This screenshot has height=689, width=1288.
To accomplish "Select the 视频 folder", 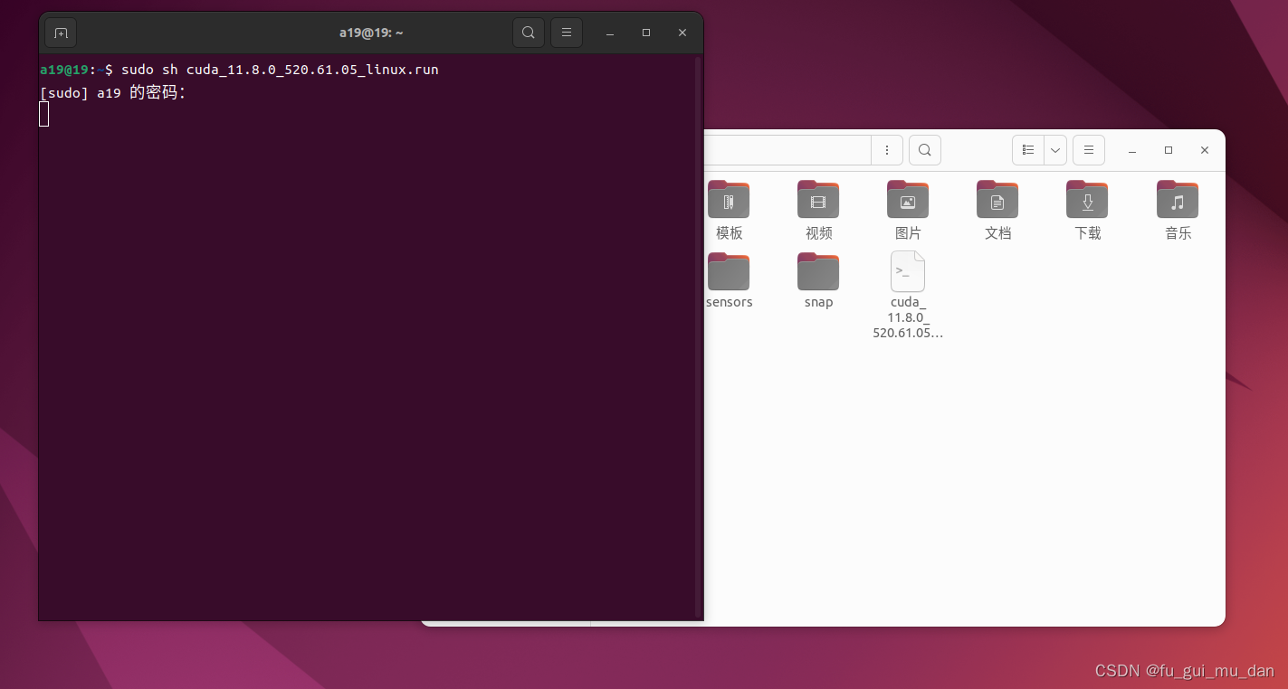I will tap(818, 211).
